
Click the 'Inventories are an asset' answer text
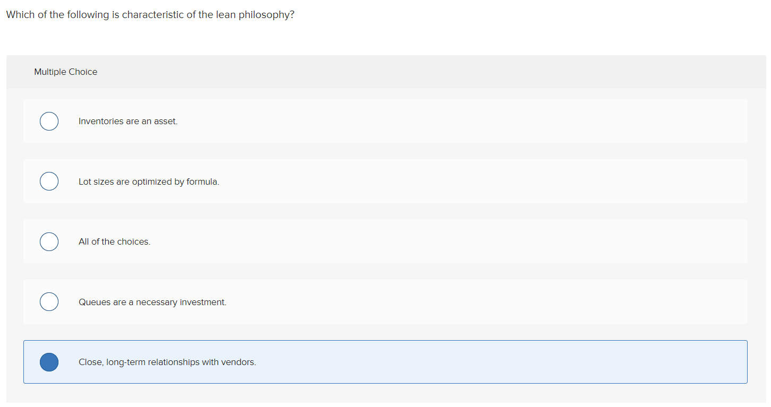point(128,121)
